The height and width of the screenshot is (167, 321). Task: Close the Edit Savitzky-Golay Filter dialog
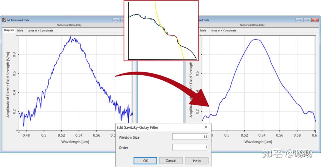[x=206, y=127]
